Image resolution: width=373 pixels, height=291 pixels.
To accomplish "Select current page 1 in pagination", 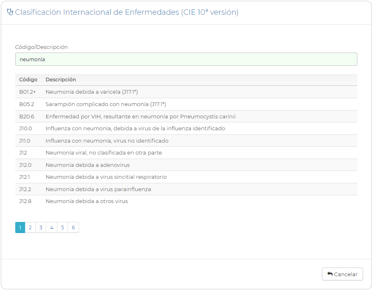I will click(x=20, y=228).
